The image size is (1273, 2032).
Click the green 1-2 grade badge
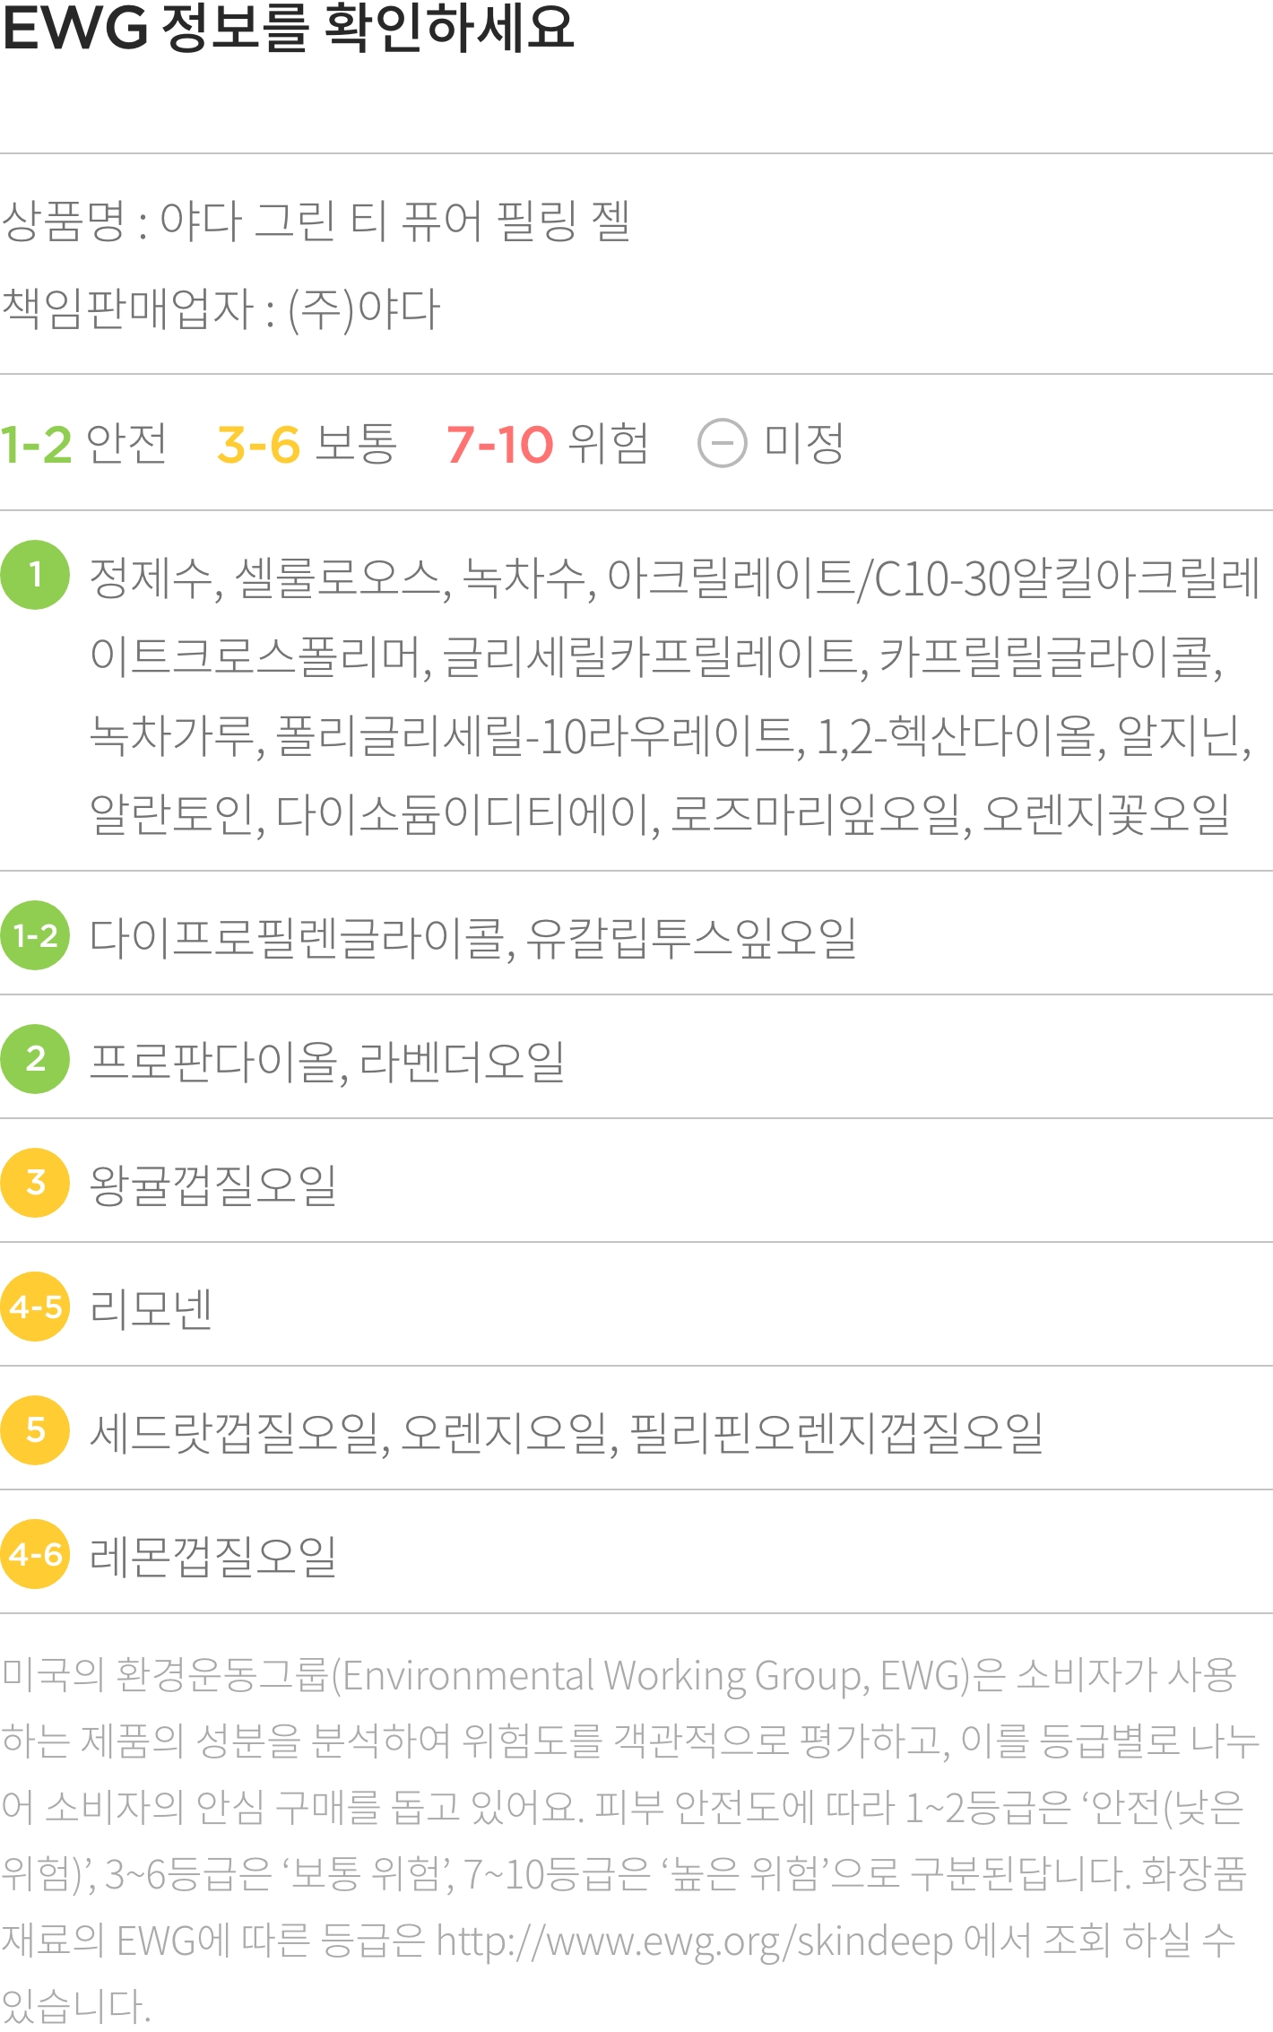(x=35, y=935)
